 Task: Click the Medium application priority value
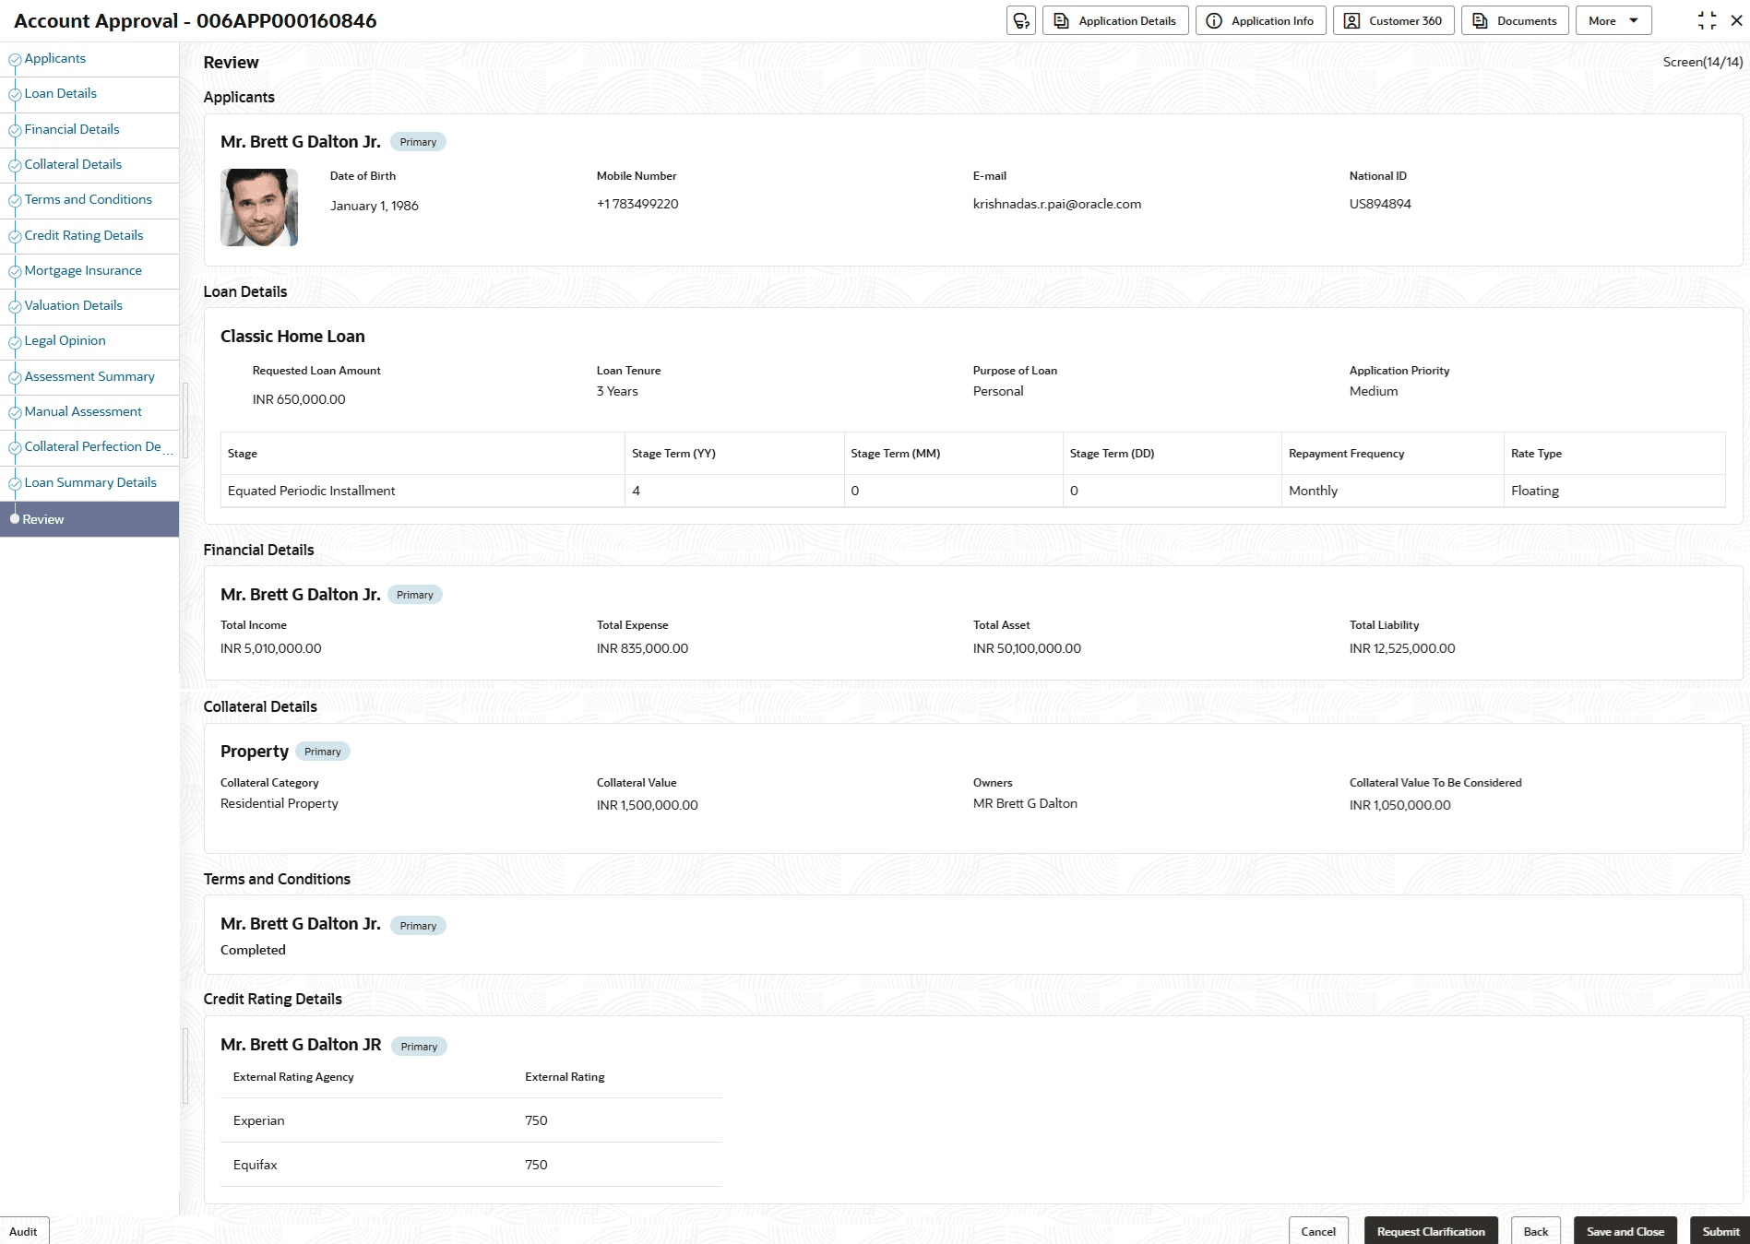[1374, 391]
